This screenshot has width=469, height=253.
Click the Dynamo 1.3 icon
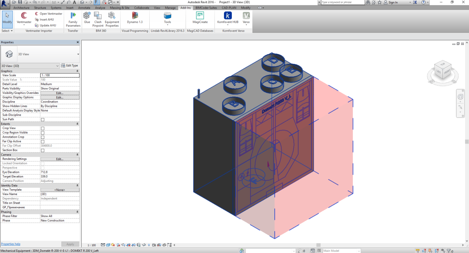(135, 16)
